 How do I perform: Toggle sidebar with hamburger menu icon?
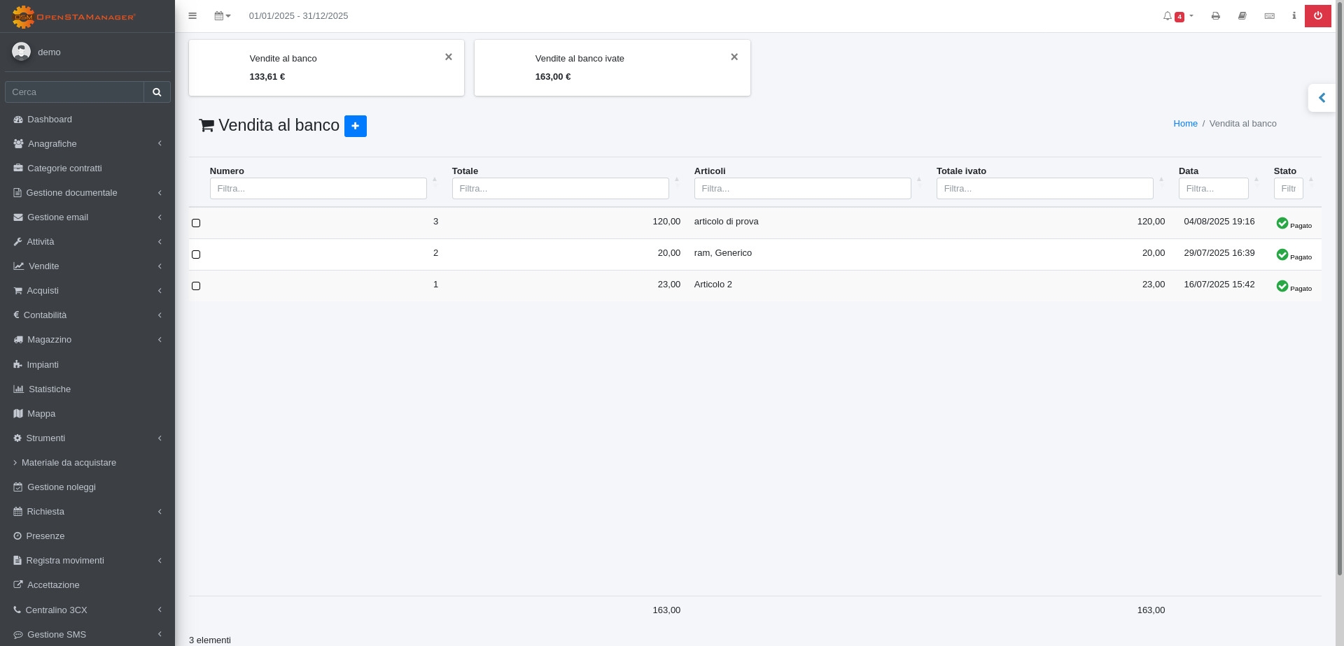192,16
